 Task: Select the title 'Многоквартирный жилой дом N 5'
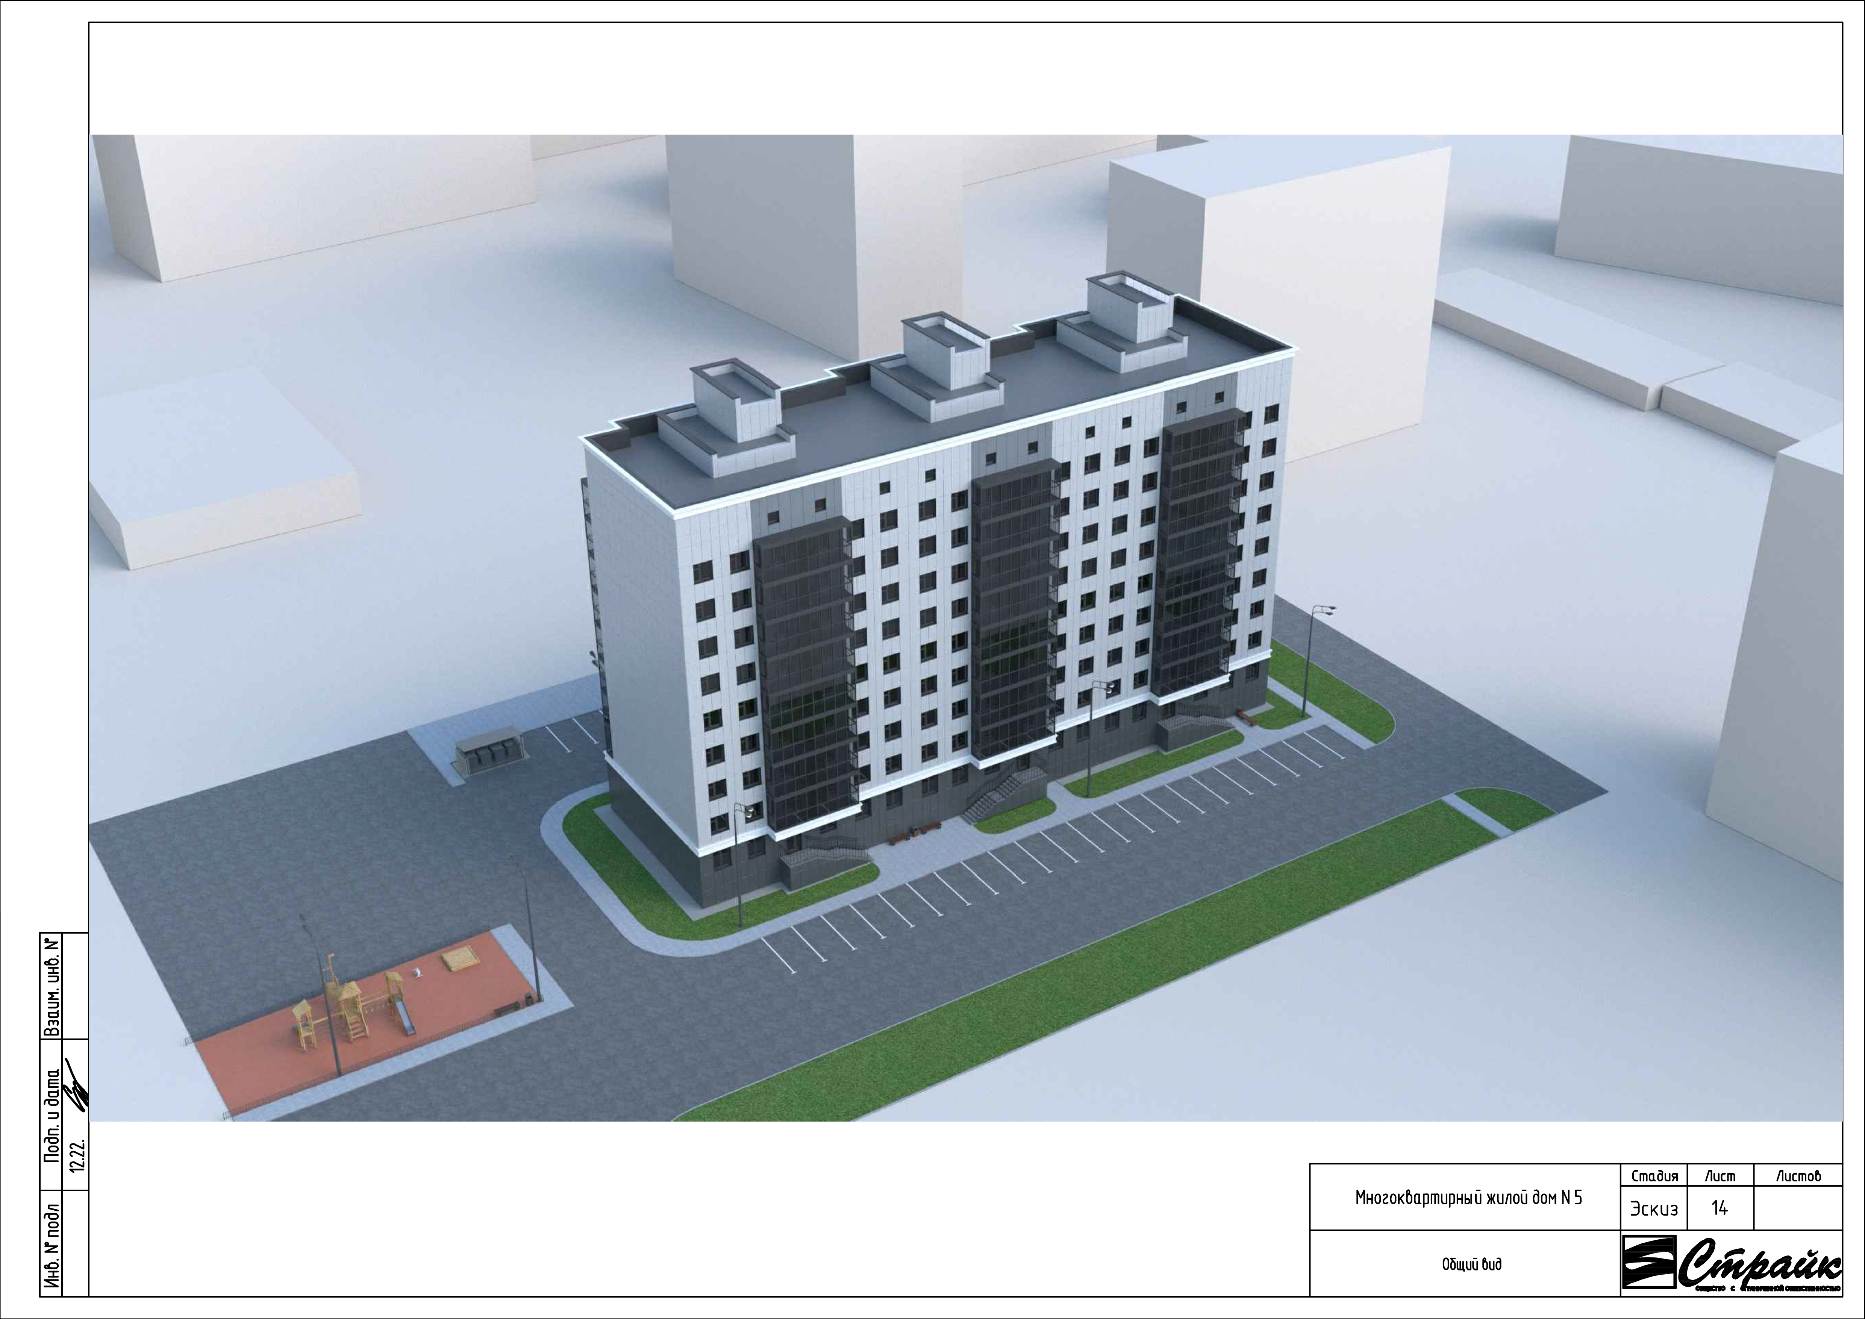click(x=1469, y=1198)
